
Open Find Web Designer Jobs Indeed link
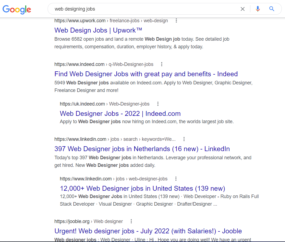click(x=146, y=74)
